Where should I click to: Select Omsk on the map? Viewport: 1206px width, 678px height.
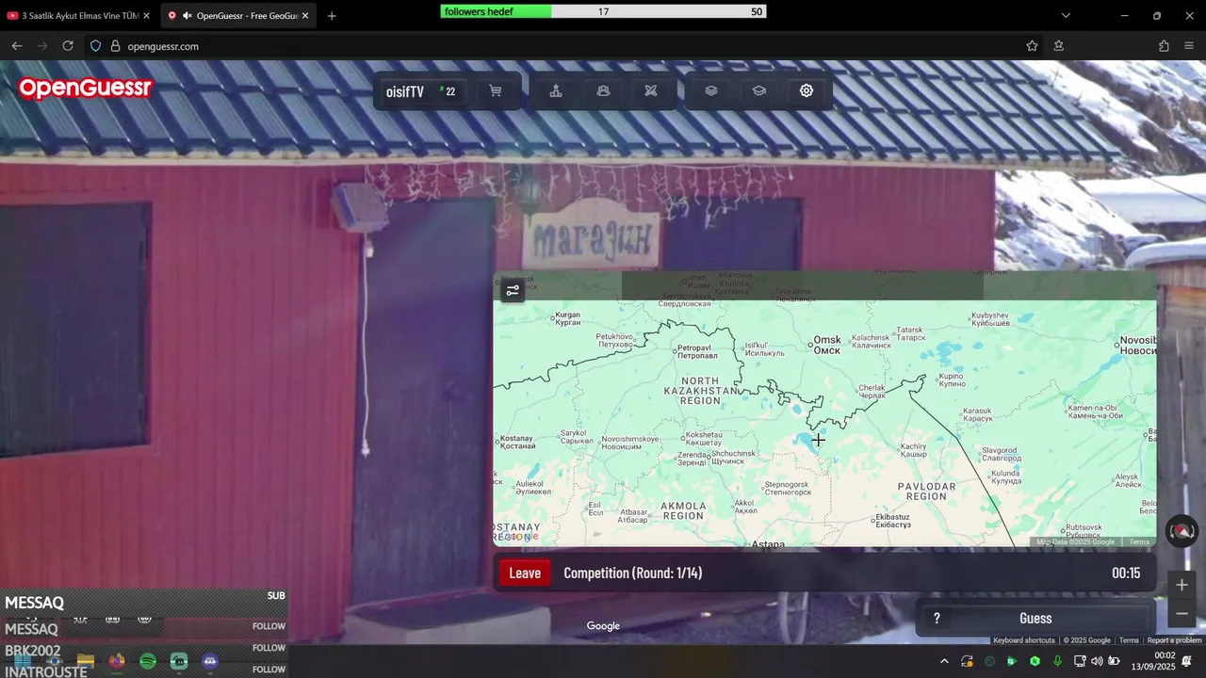(826, 345)
